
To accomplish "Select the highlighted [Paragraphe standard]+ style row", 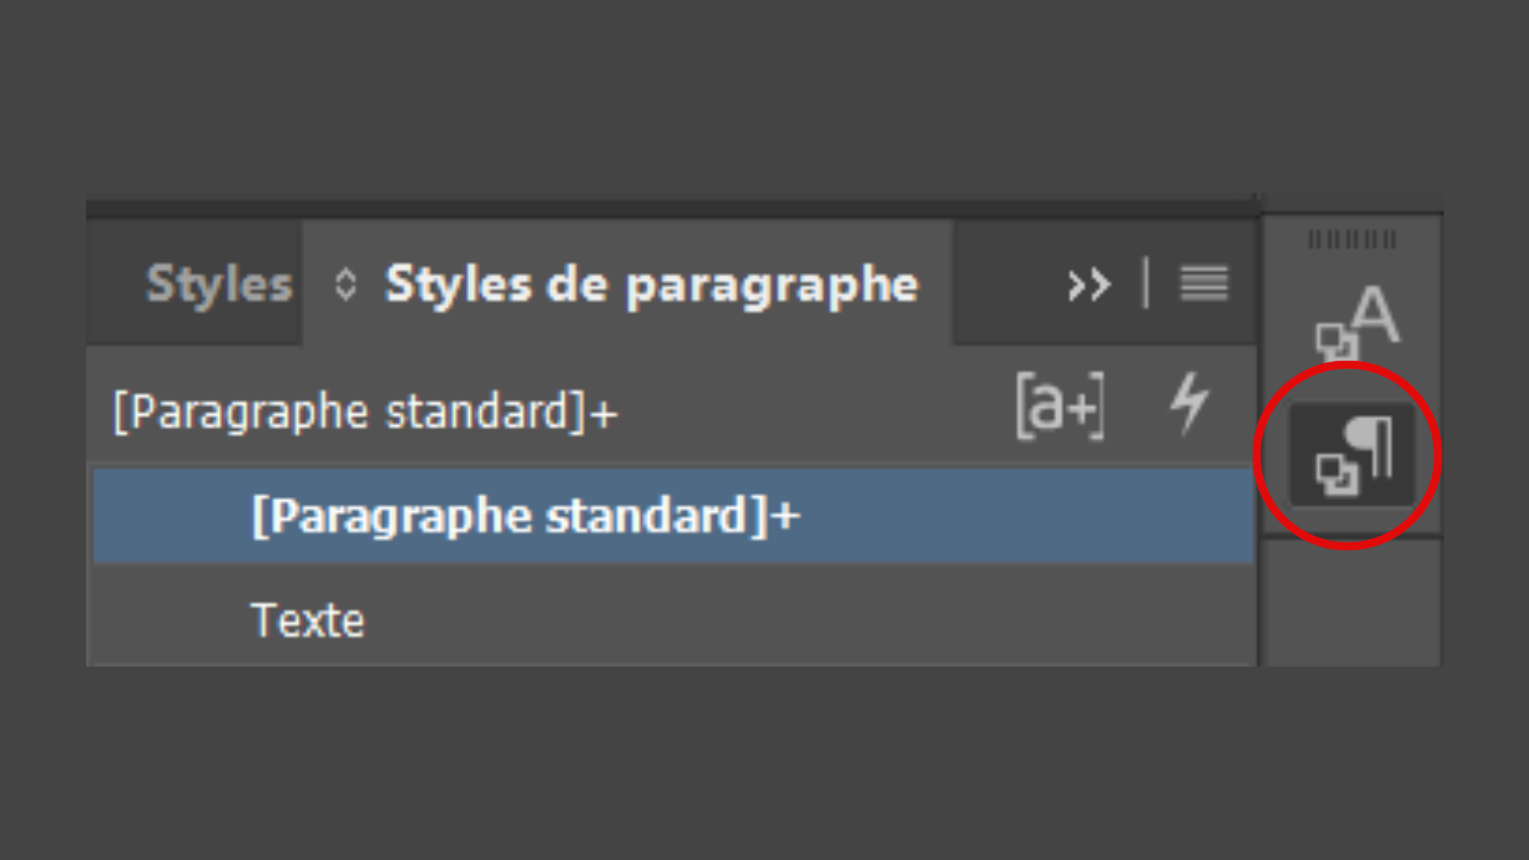I will click(x=674, y=516).
